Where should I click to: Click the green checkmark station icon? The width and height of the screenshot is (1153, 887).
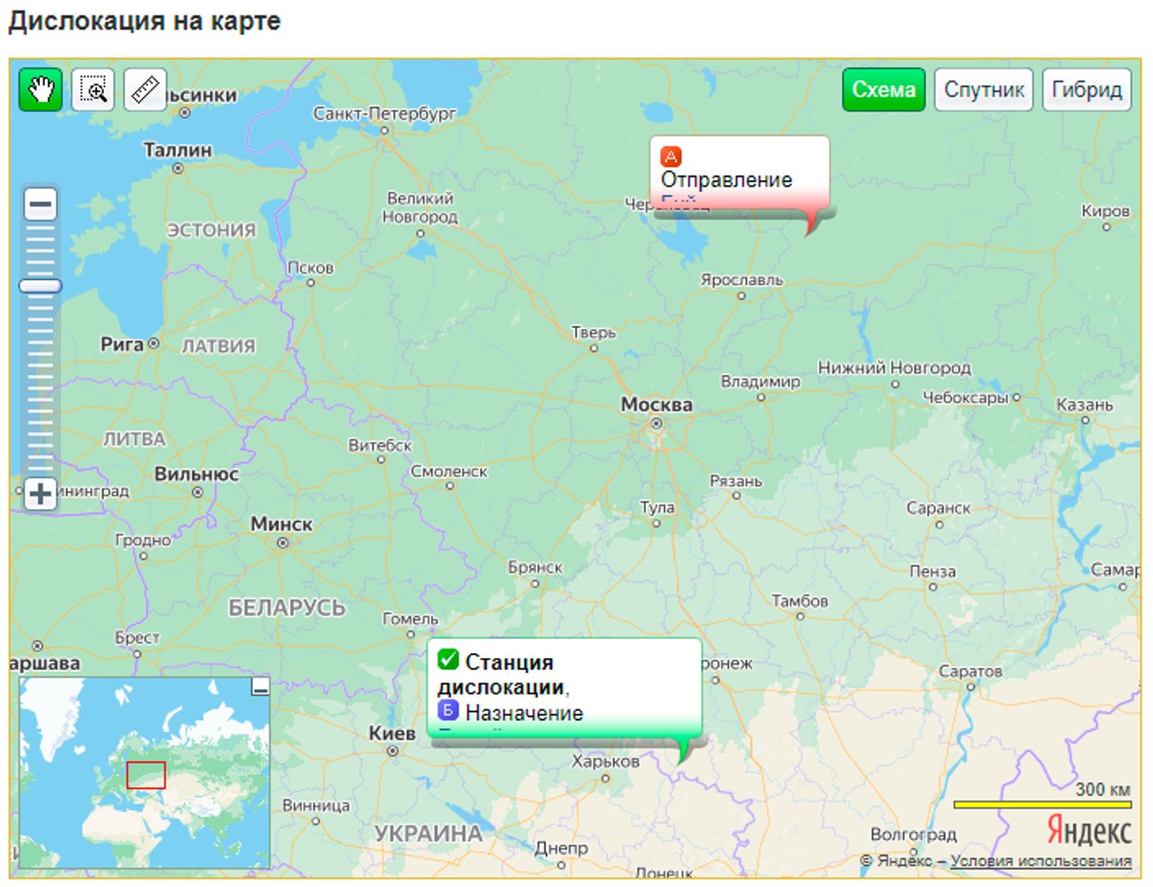[448, 660]
